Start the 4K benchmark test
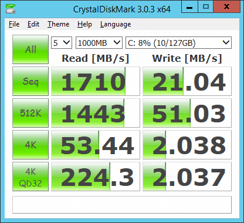 [30, 145]
